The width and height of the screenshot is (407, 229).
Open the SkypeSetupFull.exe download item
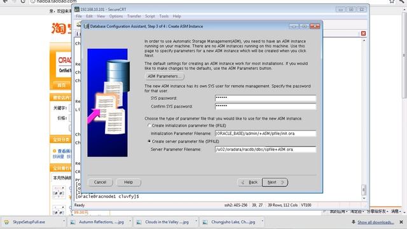29,222
